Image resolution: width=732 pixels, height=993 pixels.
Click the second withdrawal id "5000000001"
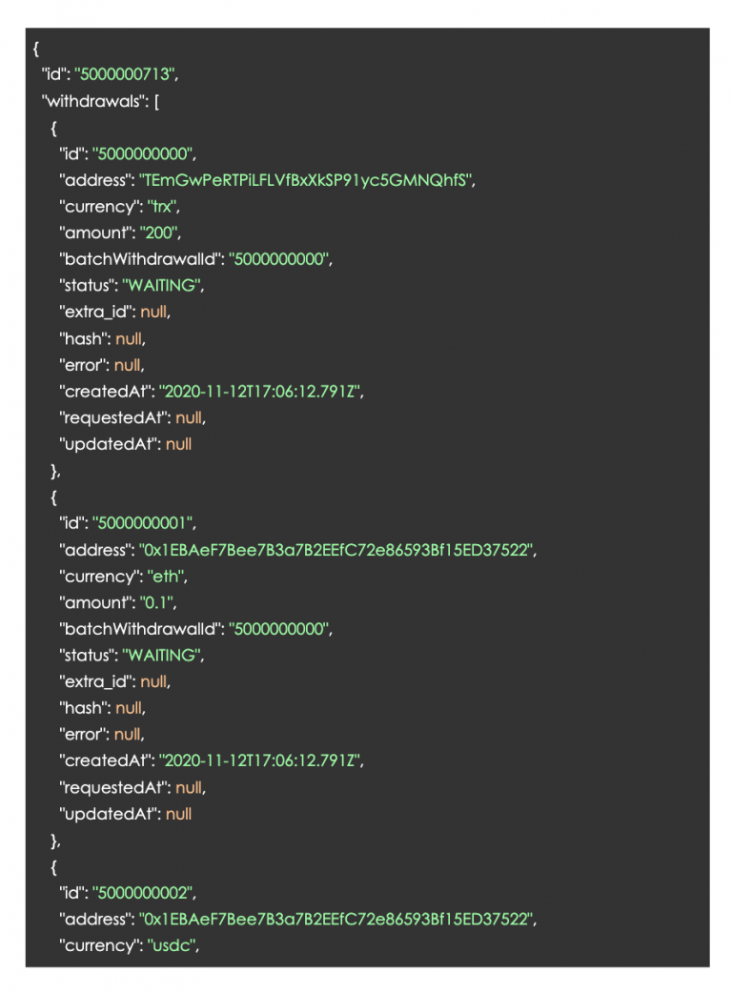click(142, 523)
